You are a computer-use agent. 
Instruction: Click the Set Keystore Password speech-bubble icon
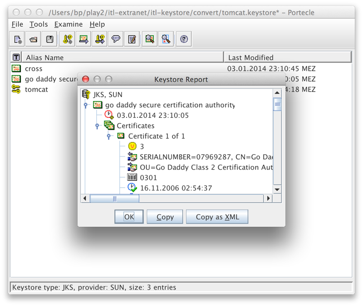tap(116, 39)
